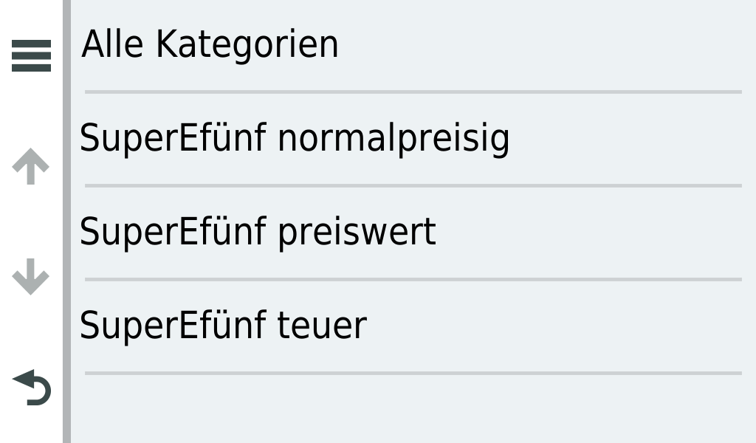The height and width of the screenshot is (443, 756).
Task: Show the main menu via three-line icon
Action: 32,56
